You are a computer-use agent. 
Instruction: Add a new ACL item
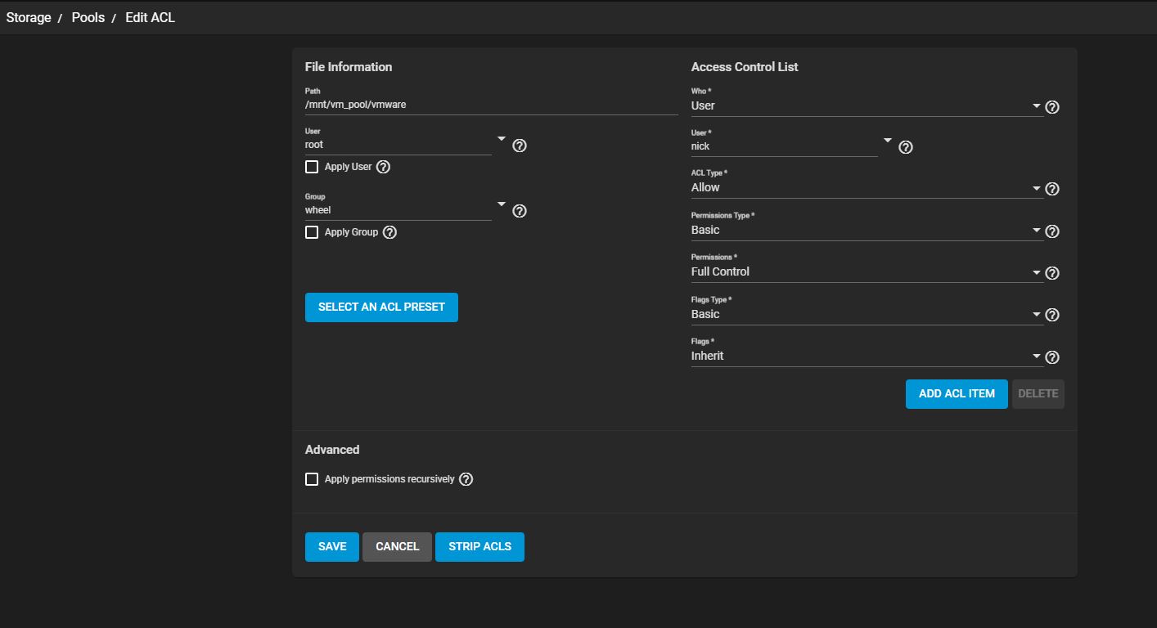point(957,394)
